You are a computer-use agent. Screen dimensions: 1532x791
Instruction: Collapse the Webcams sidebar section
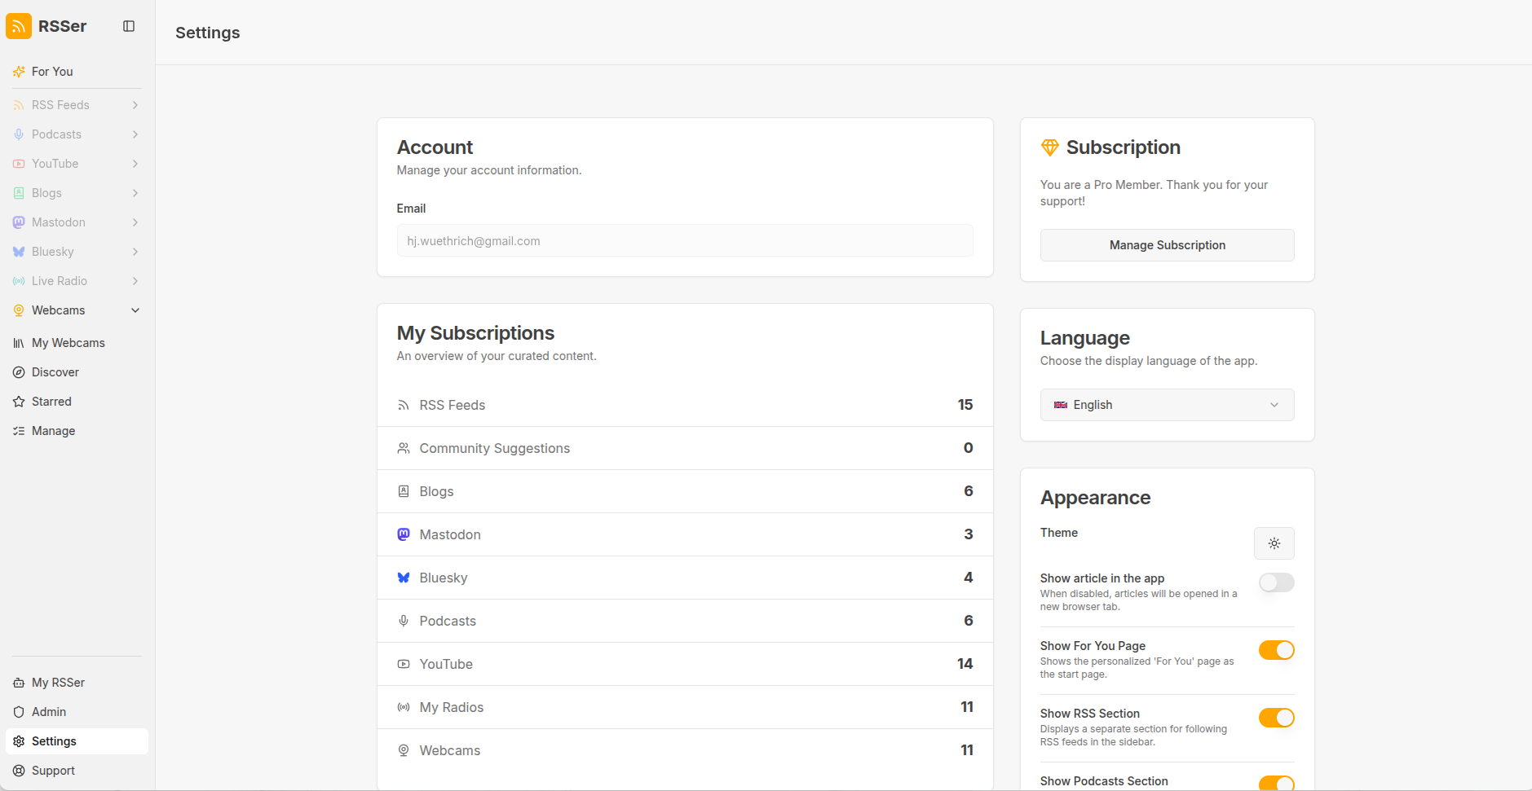(135, 310)
